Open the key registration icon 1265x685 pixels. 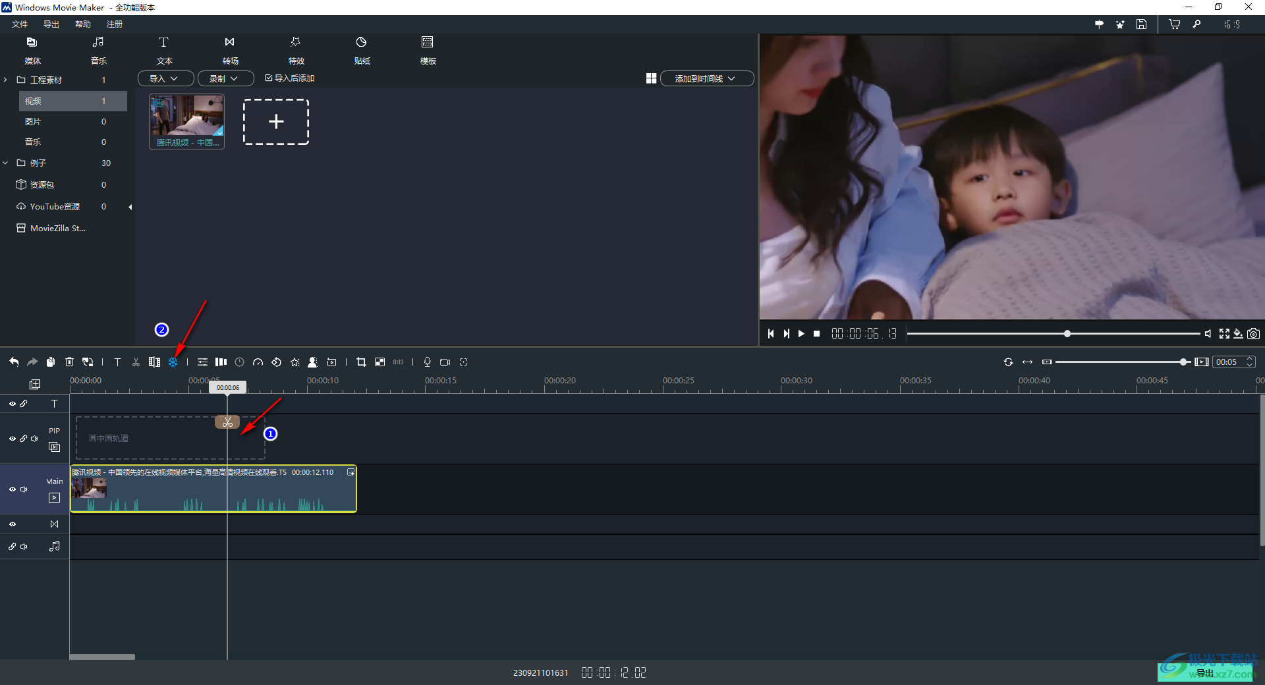[1196, 24]
